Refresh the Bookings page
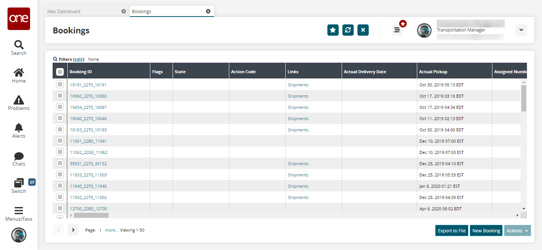The height and width of the screenshot is (250, 542). [348, 30]
